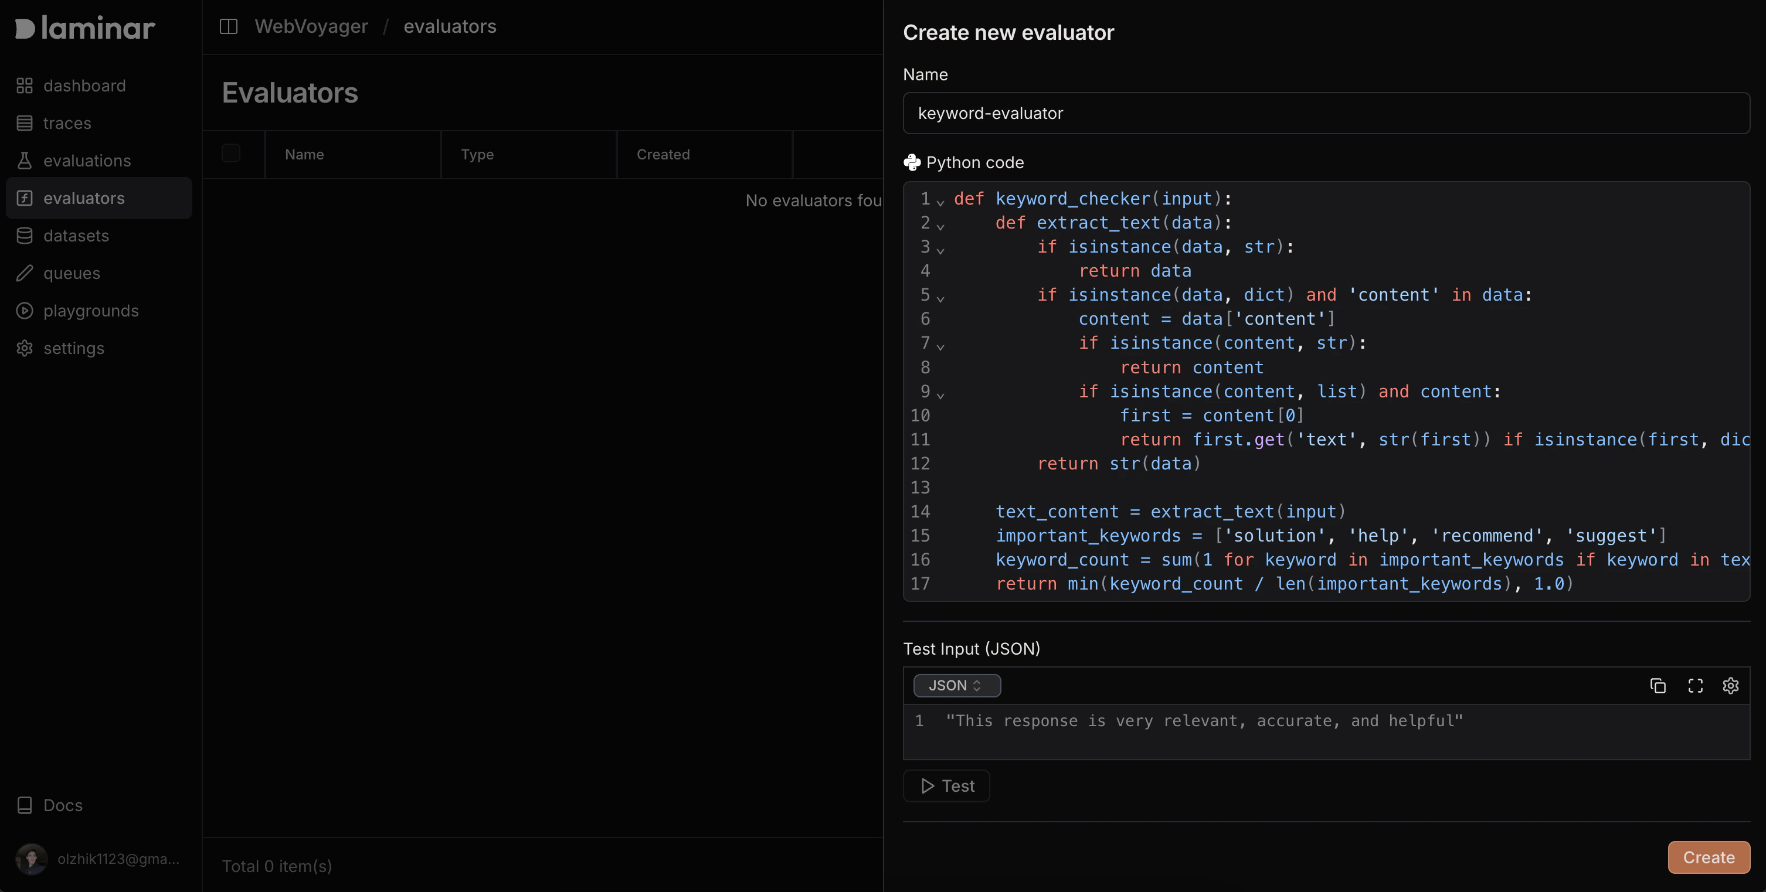Collapse the sidebar using the panel toggle

228,26
